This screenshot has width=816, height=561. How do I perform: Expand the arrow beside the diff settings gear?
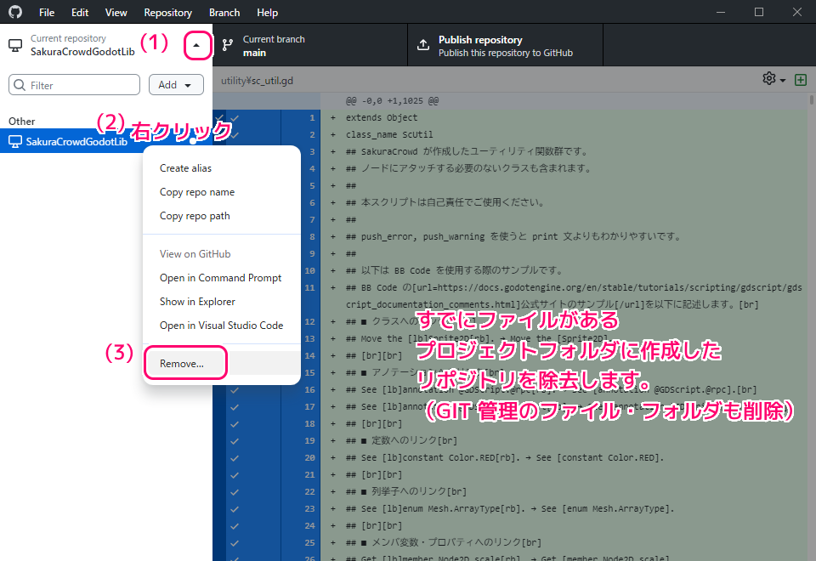(782, 81)
